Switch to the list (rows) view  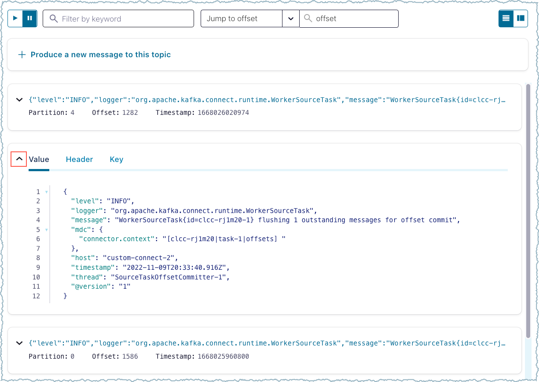click(506, 18)
